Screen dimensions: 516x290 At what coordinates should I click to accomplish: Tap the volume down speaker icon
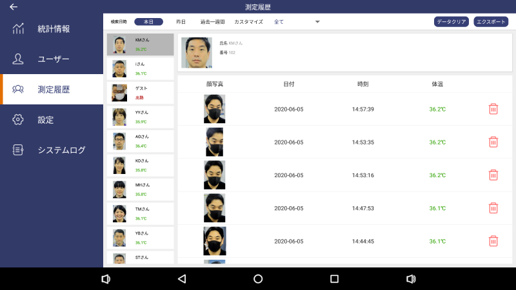(x=106, y=279)
